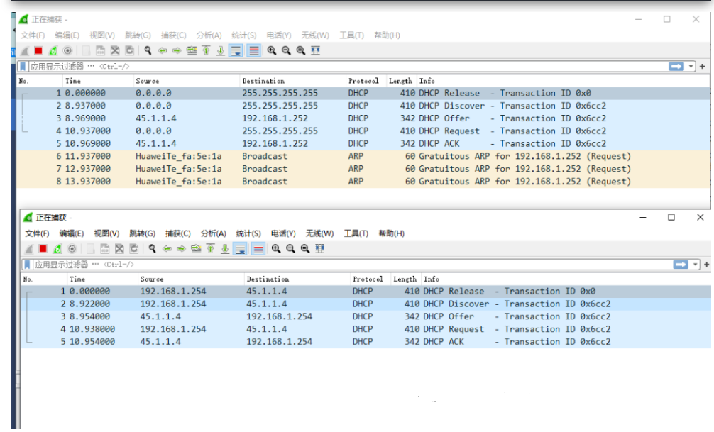The image size is (714, 432).
Task: Sort by Source column in bottom window
Action: (x=190, y=279)
